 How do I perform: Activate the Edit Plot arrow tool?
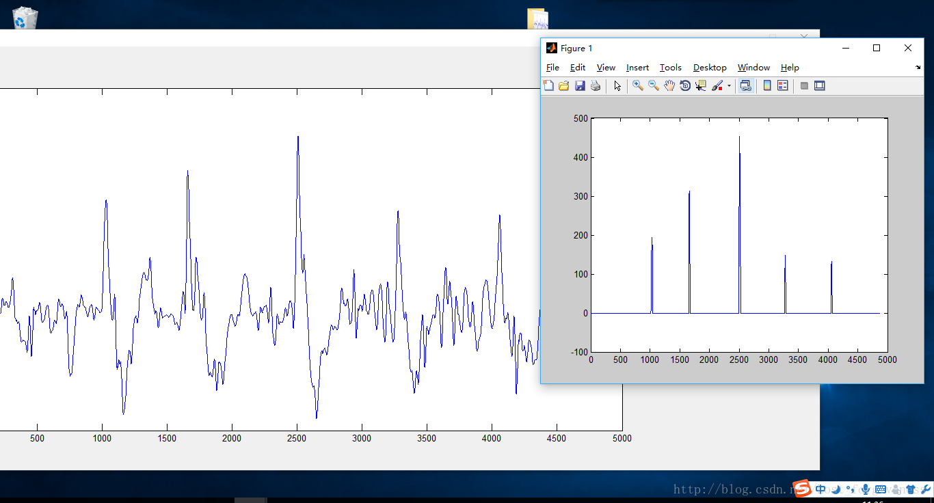[617, 85]
